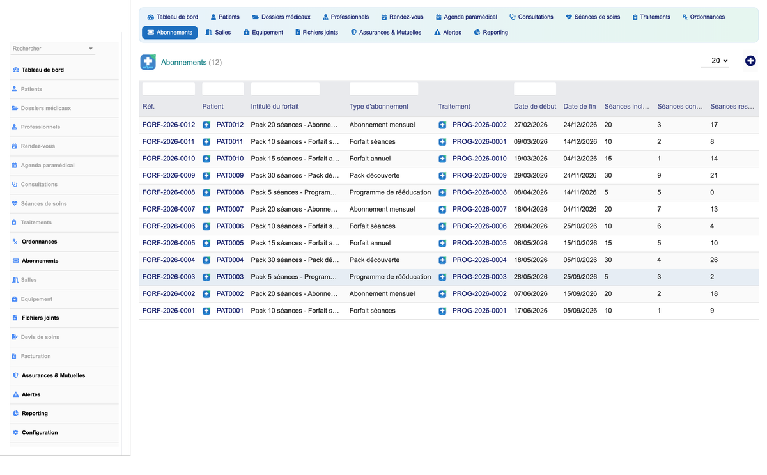Open Reporting entry in sidebar
The width and height of the screenshot is (767, 475).
35,414
